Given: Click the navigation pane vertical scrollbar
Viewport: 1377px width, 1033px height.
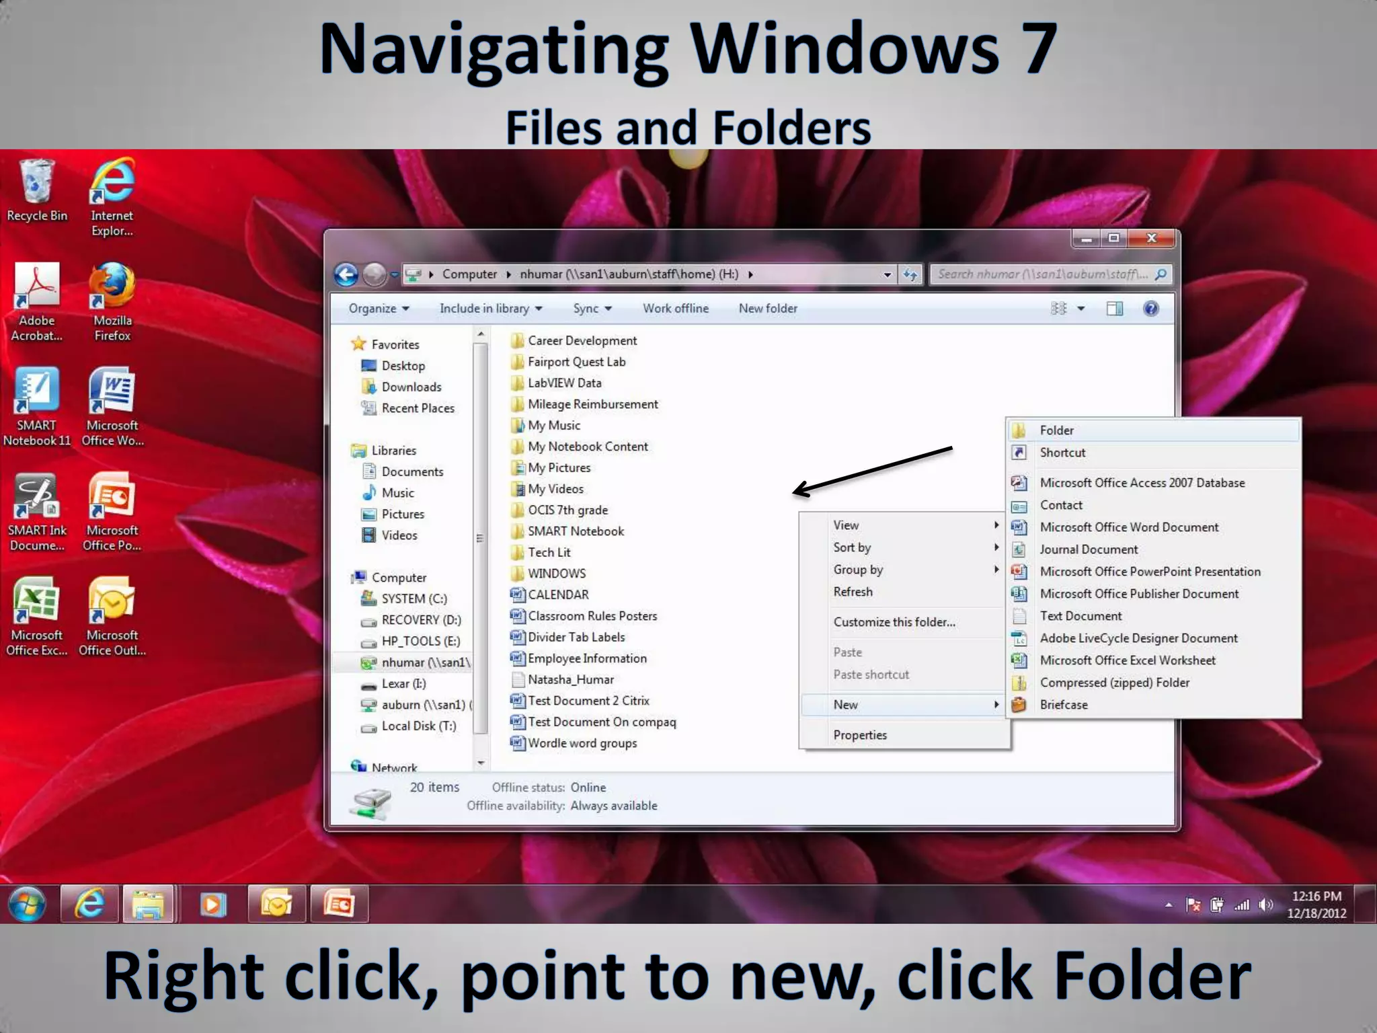Looking at the screenshot, I should coord(480,538).
